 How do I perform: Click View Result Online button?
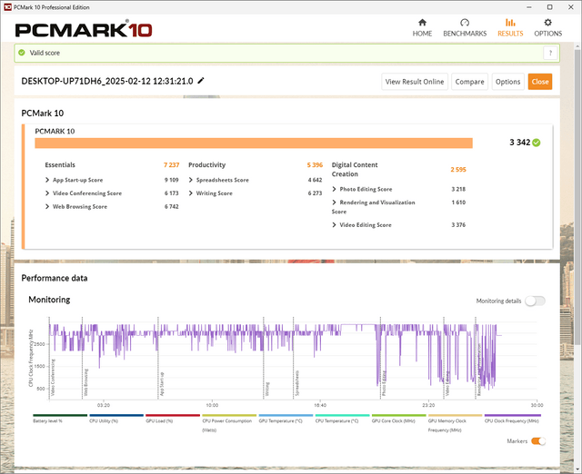415,82
